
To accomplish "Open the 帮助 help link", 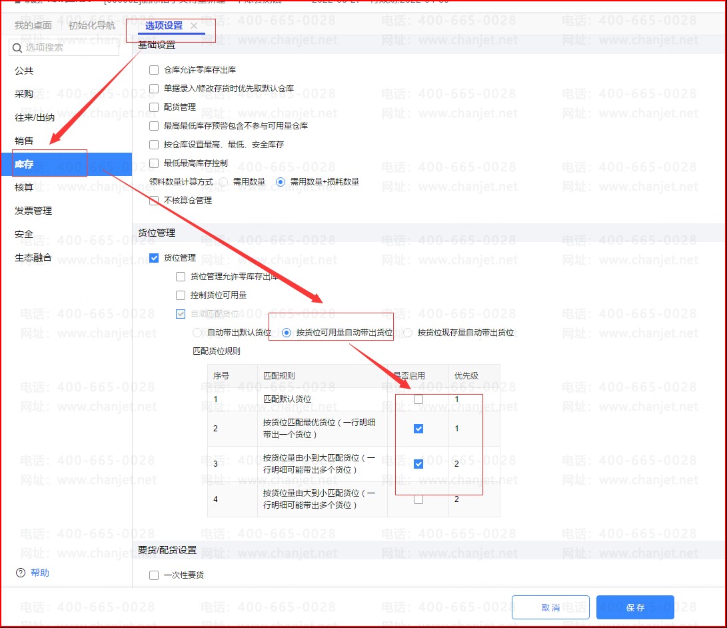I will (x=40, y=573).
